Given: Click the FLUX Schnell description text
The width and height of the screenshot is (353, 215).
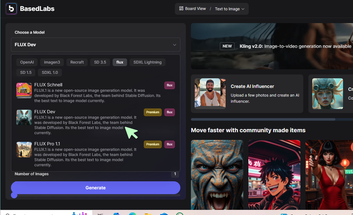Looking at the screenshot, I should tap(97, 96).
